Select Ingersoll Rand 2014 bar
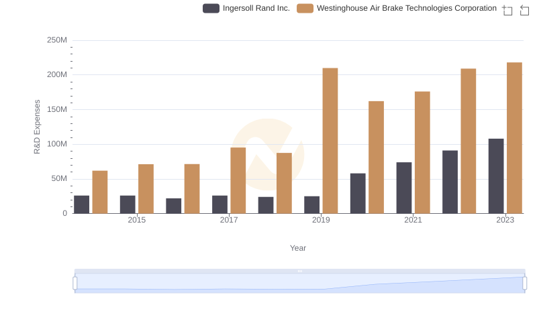This screenshot has width=537, height=309. 81,204
